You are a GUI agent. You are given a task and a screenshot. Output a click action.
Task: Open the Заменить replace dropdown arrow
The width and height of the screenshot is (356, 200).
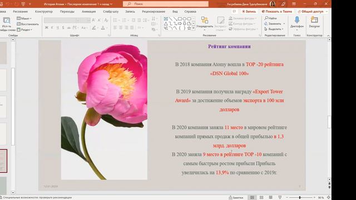click(x=284, y=23)
